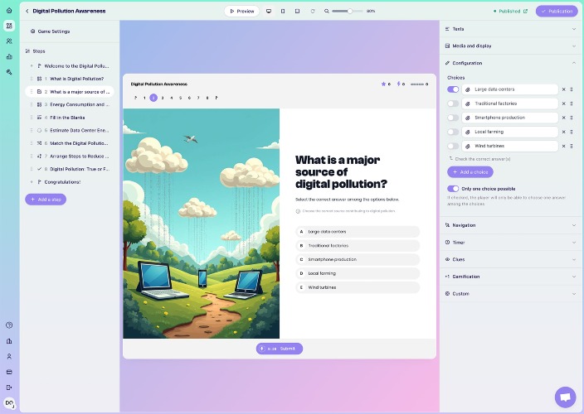Expand the Gamification section
Image resolution: width=584 pixels, height=414 pixels.
pyautogui.click(x=510, y=277)
